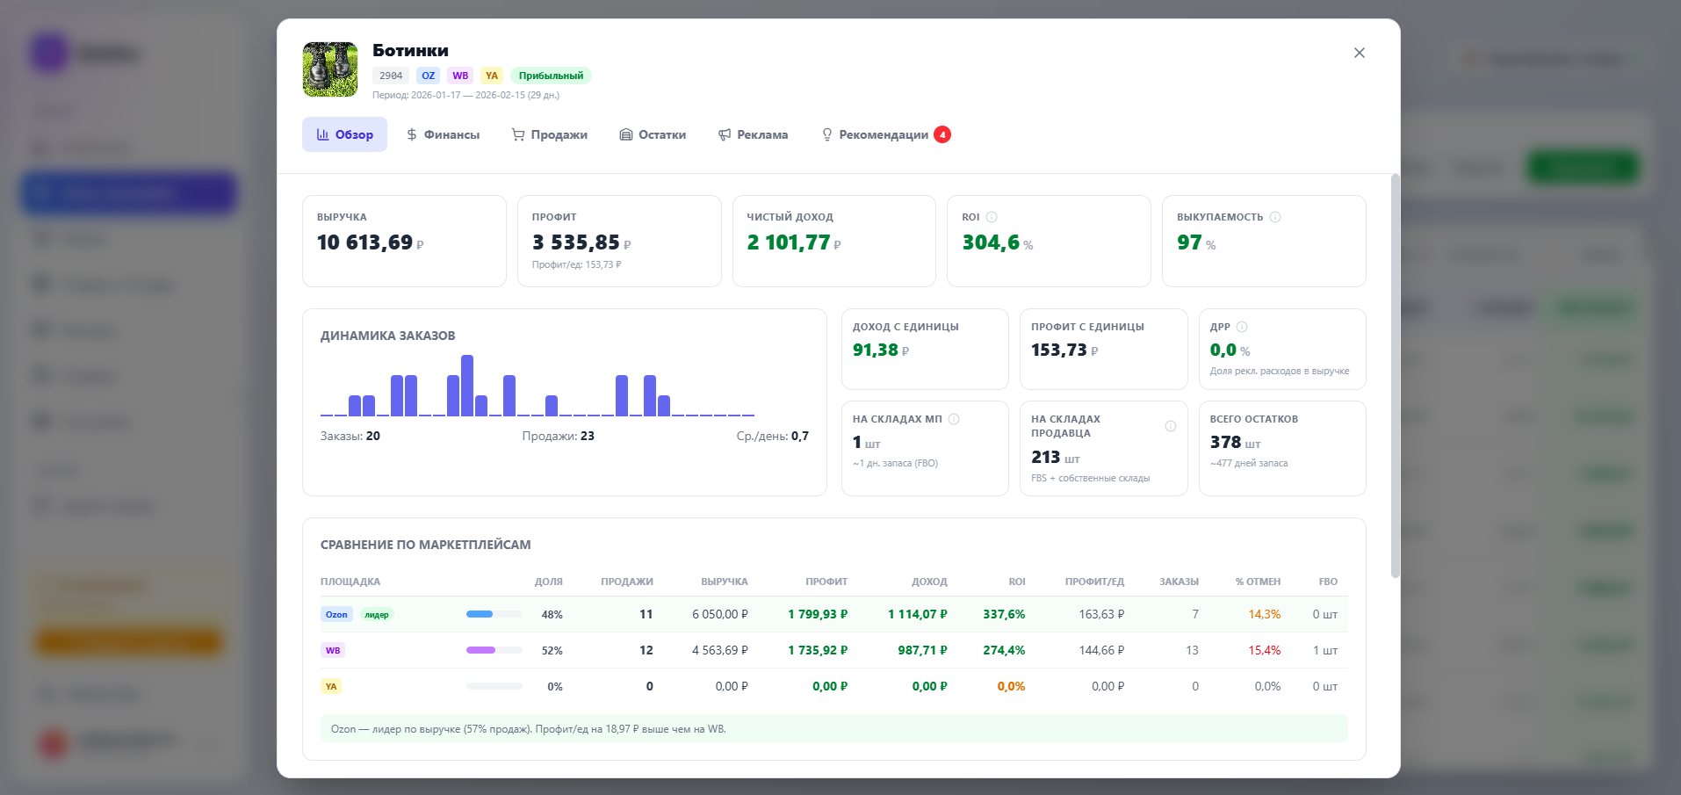The image size is (1681, 795).
Task: Click the info icon next to ROI
Action: pyautogui.click(x=992, y=217)
